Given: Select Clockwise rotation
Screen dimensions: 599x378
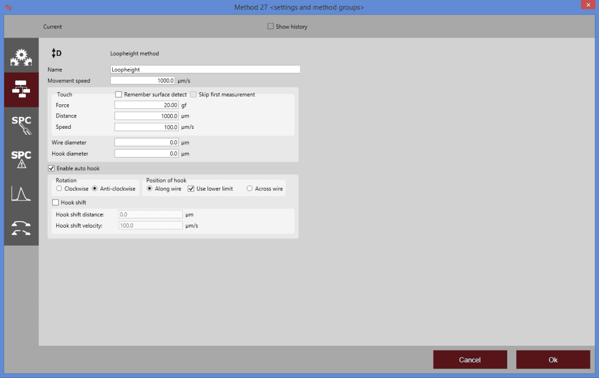Looking at the screenshot, I should [x=59, y=189].
